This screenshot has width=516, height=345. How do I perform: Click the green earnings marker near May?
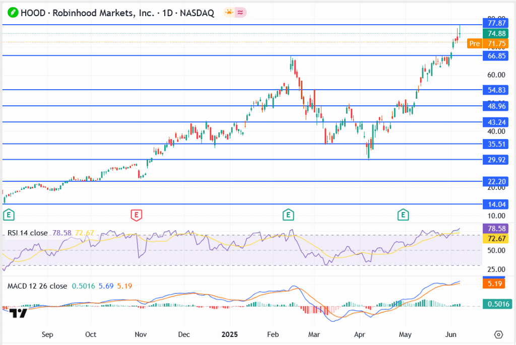[403, 216]
